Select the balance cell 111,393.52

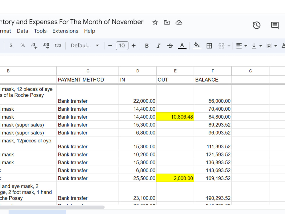click(x=213, y=144)
